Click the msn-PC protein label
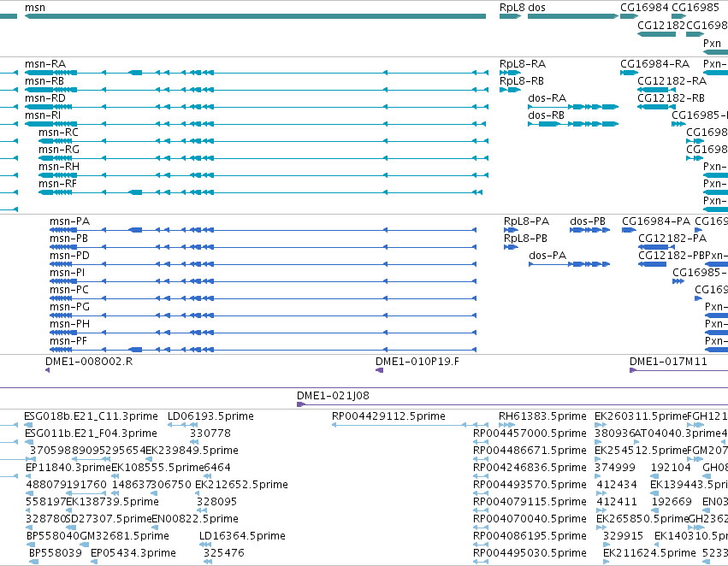The height and width of the screenshot is (566, 728). click(x=69, y=290)
